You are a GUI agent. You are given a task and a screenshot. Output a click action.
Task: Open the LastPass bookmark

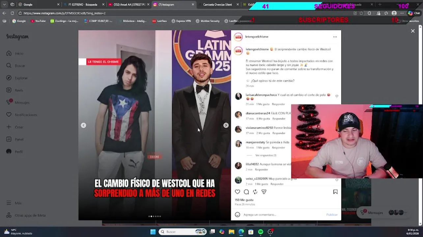click(159, 21)
